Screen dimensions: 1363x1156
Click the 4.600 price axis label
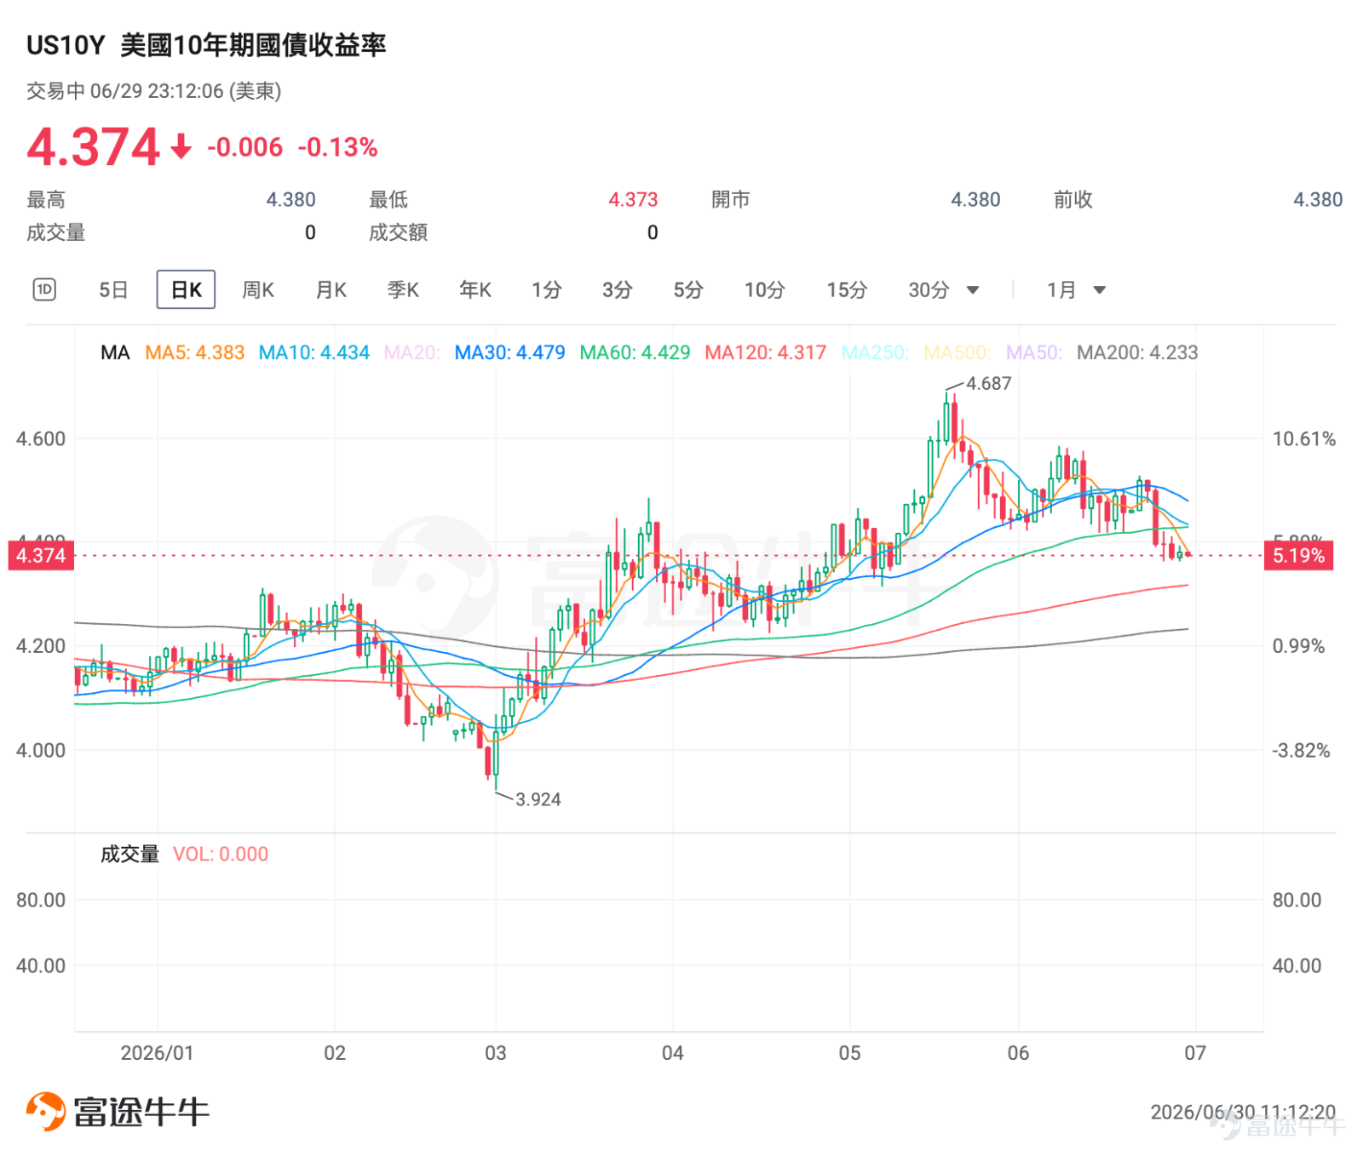click(x=41, y=439)
